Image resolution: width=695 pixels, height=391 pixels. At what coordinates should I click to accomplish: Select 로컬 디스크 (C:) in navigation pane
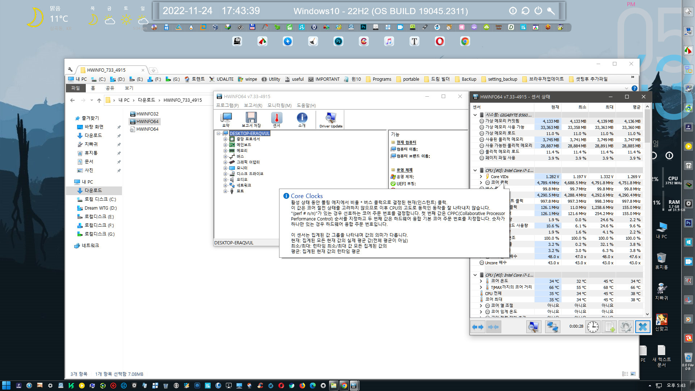pos(97,199)
